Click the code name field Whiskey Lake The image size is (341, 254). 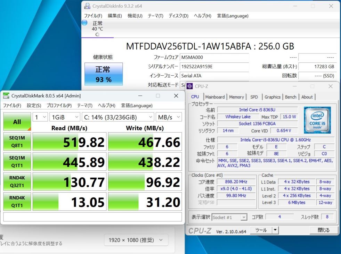(238, 117)
